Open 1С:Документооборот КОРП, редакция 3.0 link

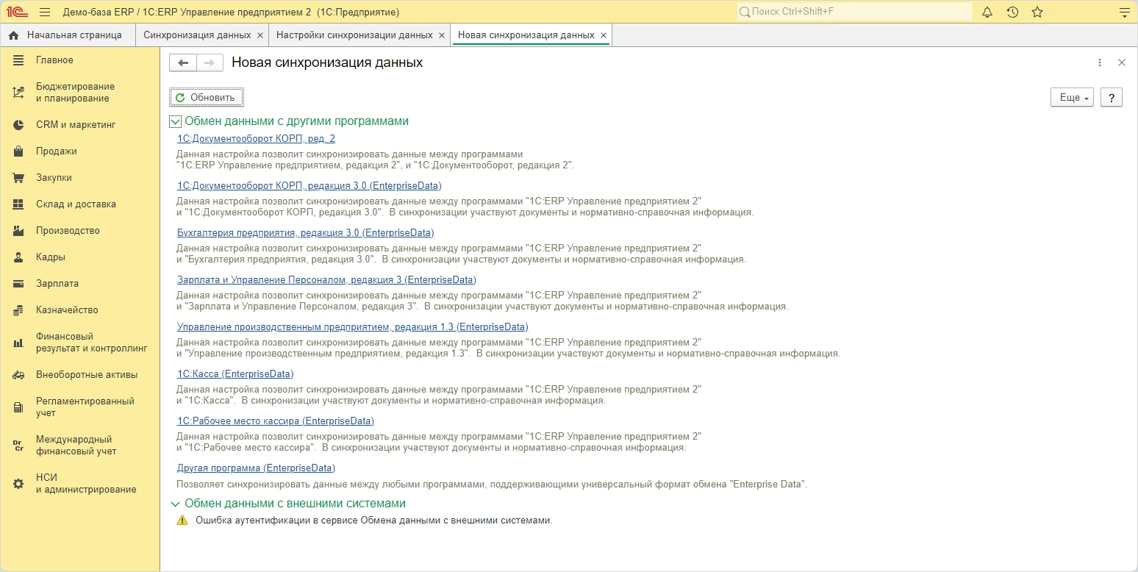[x=309, y=186]
